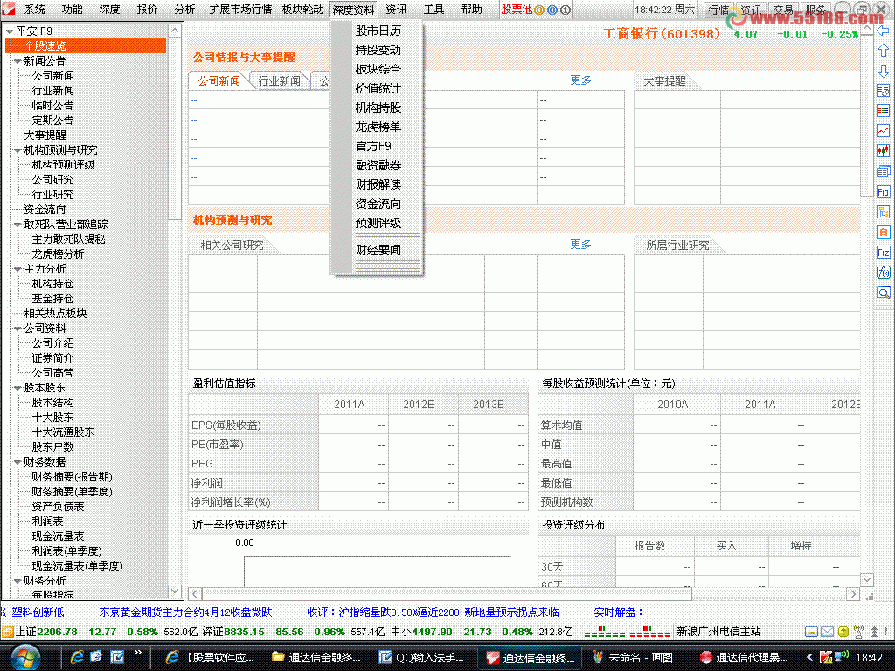This screenshot has height=671, width=895.
Task: Click the 行情 button at top right
Action: [718, 10]
